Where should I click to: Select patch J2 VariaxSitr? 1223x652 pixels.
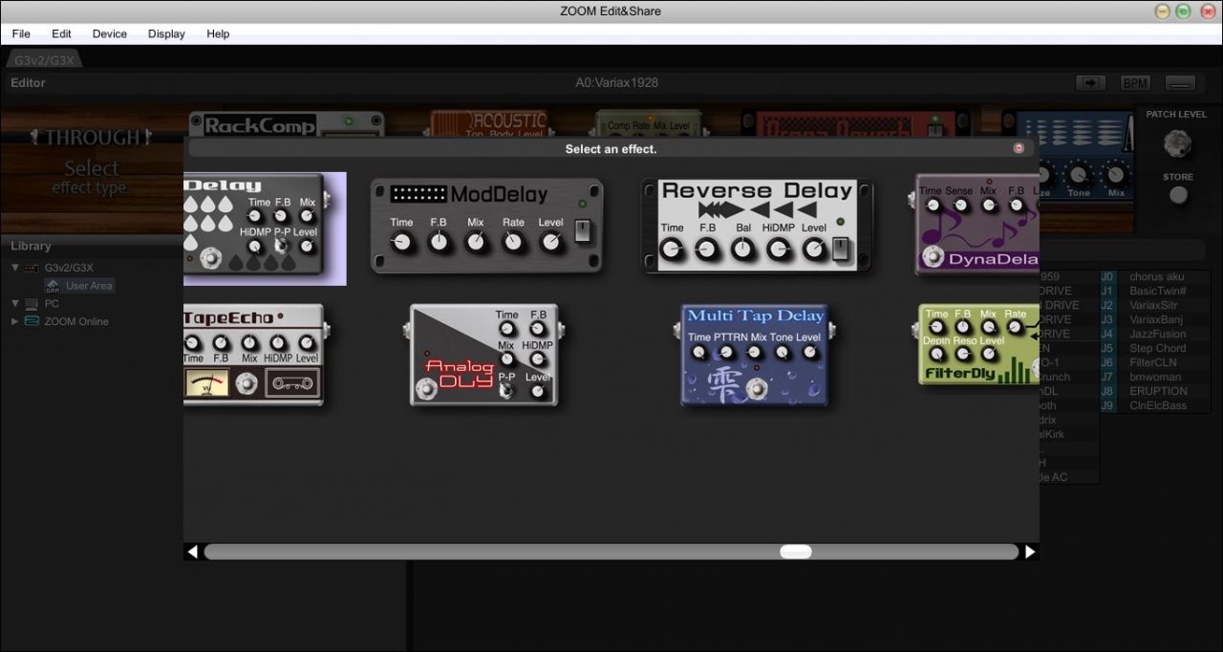point(1155,305)
